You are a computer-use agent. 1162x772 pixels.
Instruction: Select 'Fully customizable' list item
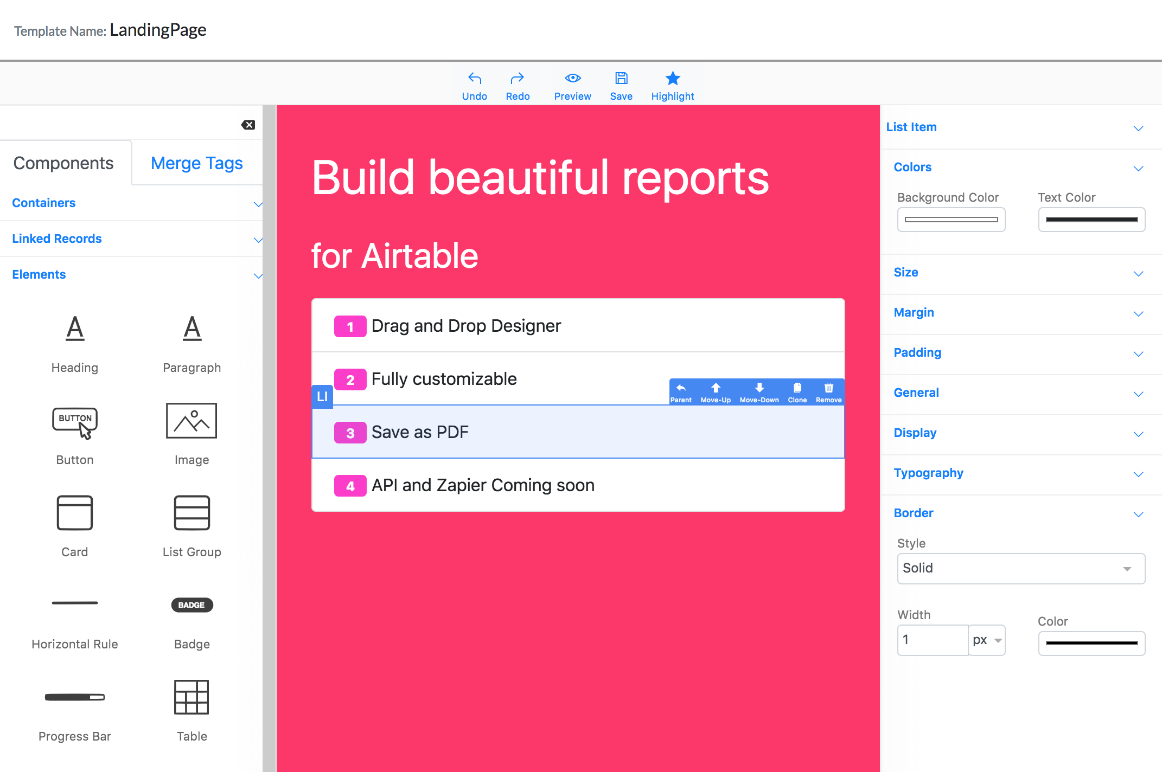578,379
